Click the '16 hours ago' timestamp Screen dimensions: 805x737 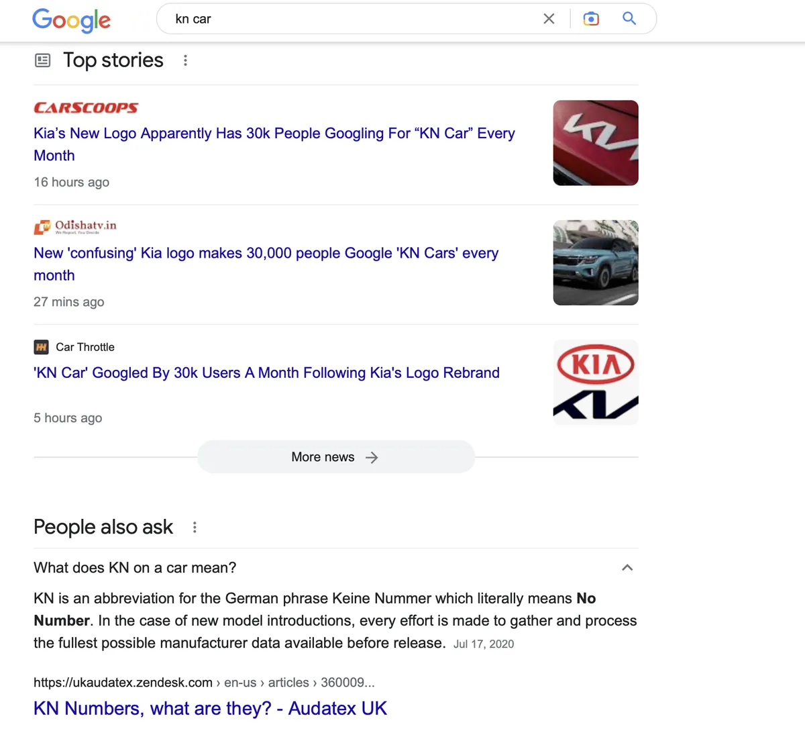[x=72, y=182]
